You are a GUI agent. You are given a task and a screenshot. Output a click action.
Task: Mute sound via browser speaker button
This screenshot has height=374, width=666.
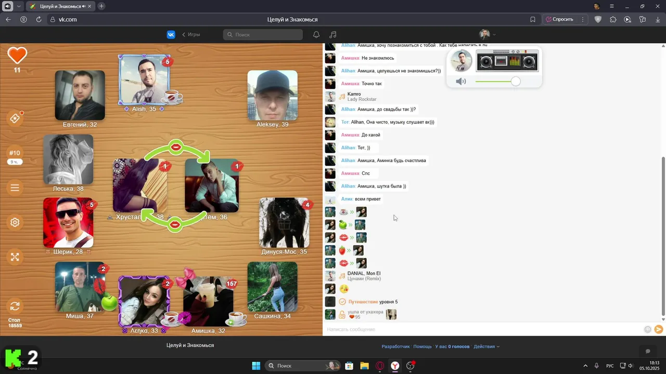(8, 6)
